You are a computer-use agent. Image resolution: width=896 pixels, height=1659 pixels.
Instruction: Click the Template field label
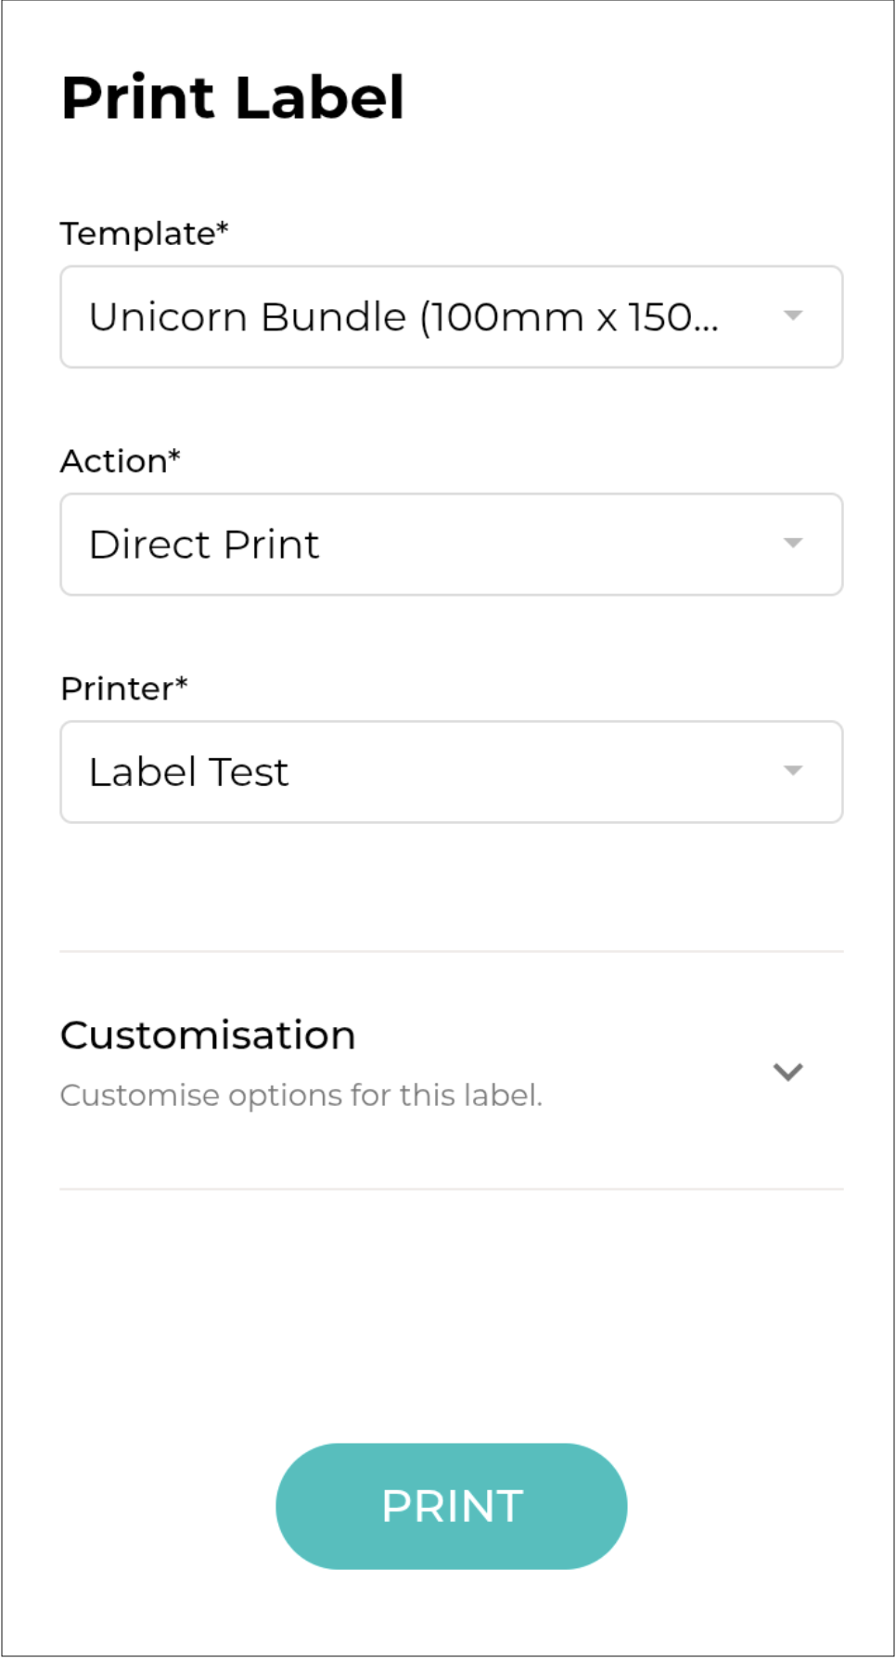pos(137,234)
